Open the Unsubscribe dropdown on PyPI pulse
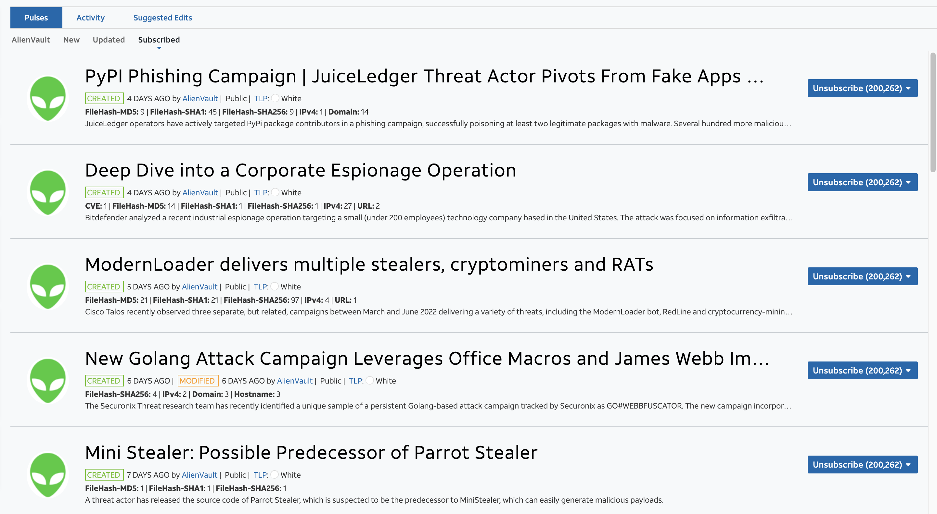This screenshot has width=937, height=514. coord(909,88)
